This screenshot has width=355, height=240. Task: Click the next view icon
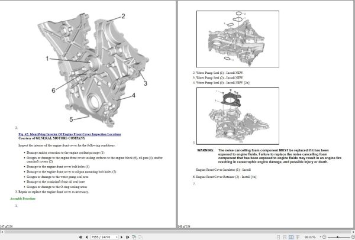point(140,237)
